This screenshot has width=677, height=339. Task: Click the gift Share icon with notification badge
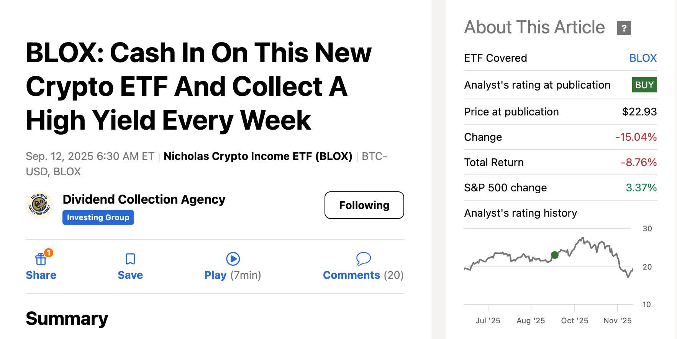(x=41, y=259)
